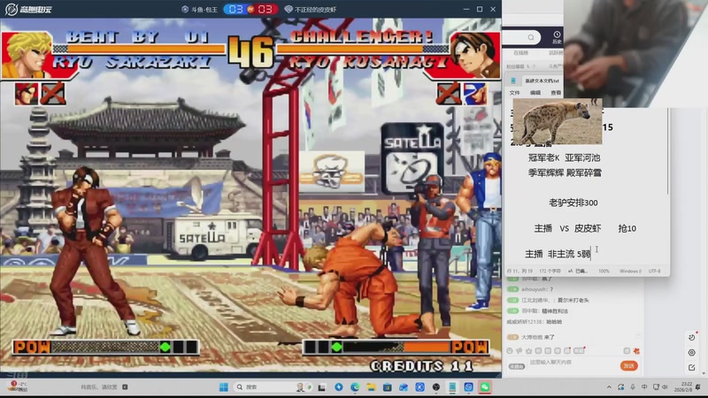
Task: Click the 100% zoom level in Notepad status bar
Action: (x=604, y=271)
